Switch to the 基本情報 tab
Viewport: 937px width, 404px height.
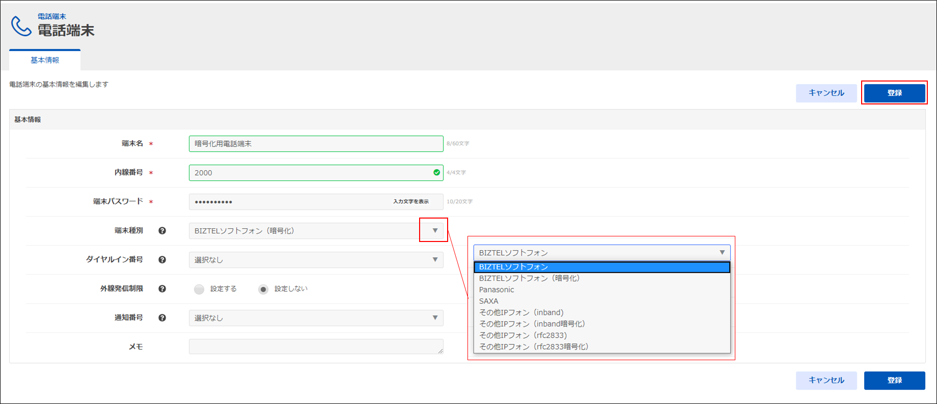(45, 60)
